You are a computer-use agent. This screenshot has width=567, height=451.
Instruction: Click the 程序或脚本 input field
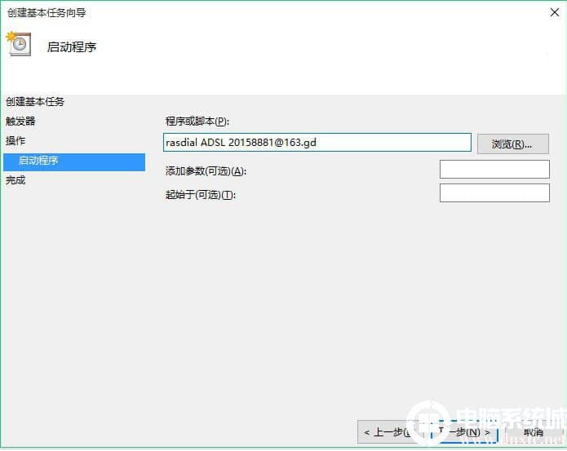pos(317,143)
